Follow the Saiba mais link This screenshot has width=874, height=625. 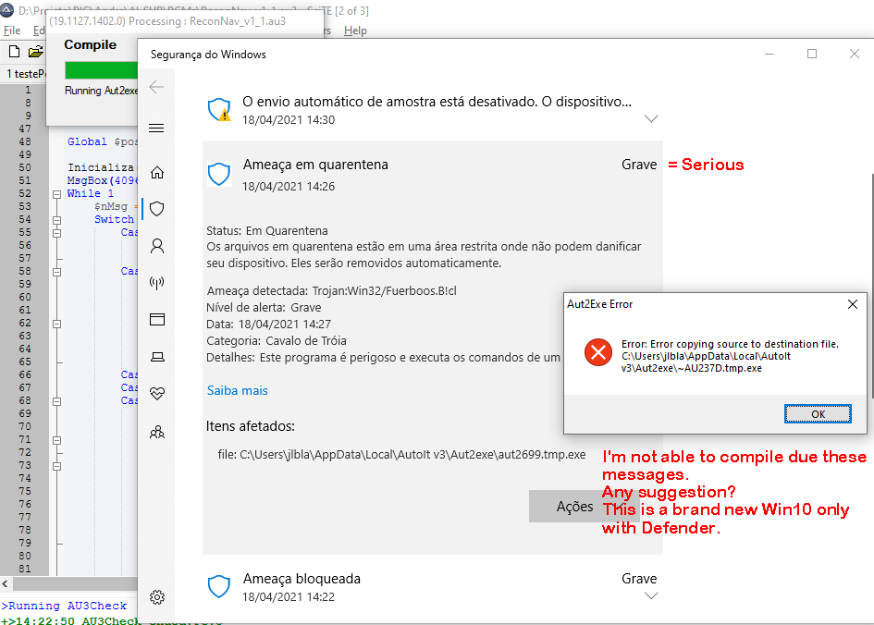(x=238, y=390)
